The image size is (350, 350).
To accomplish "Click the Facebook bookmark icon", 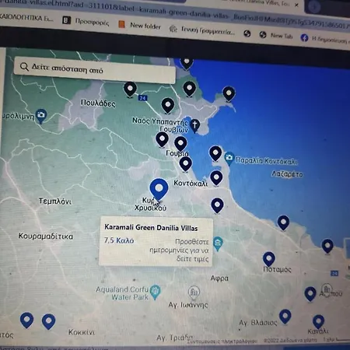I will [304, 38].
